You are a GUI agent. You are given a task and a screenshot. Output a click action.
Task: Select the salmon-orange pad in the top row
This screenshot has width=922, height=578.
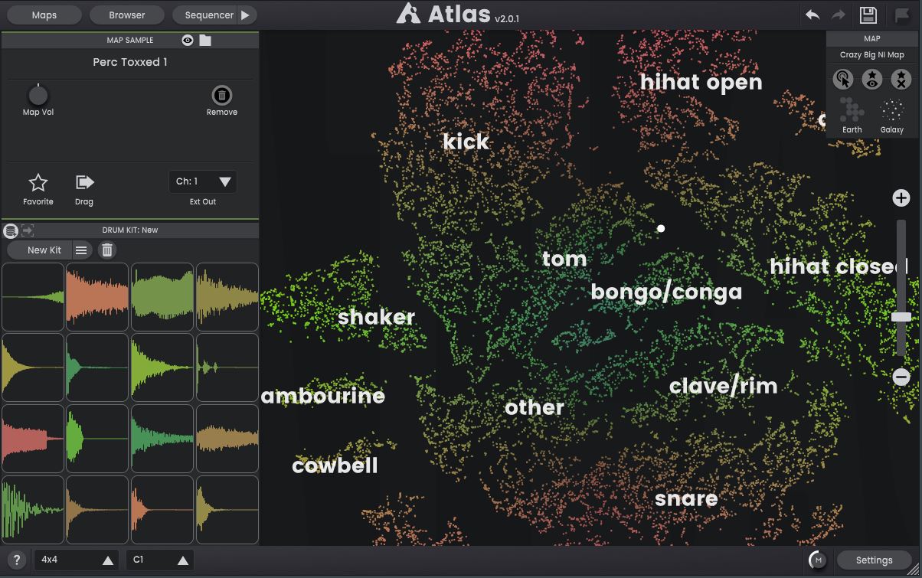click(97, 297)
